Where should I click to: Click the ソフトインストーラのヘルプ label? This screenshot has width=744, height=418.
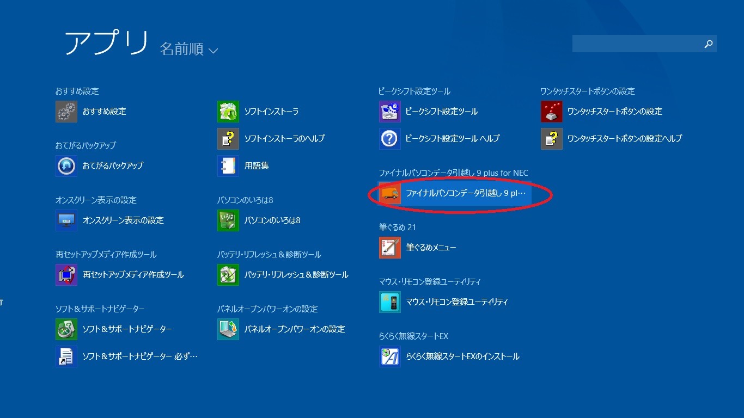point(284,139)
